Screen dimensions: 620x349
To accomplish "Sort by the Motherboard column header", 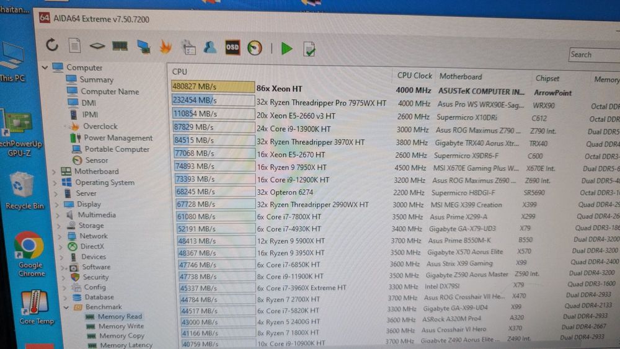I will [461, 77].
